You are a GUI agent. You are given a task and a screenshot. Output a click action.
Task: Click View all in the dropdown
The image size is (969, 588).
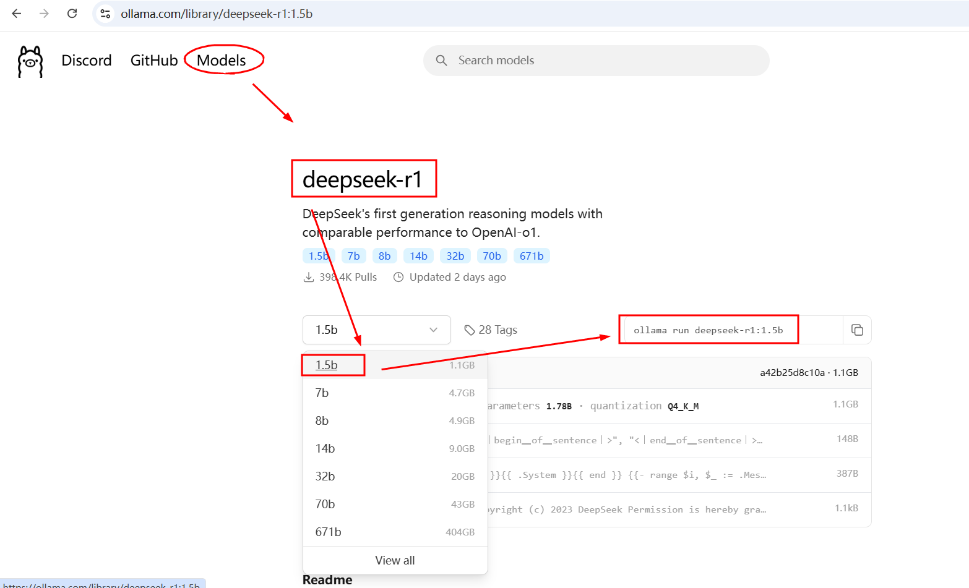click(x=395, y=560)
